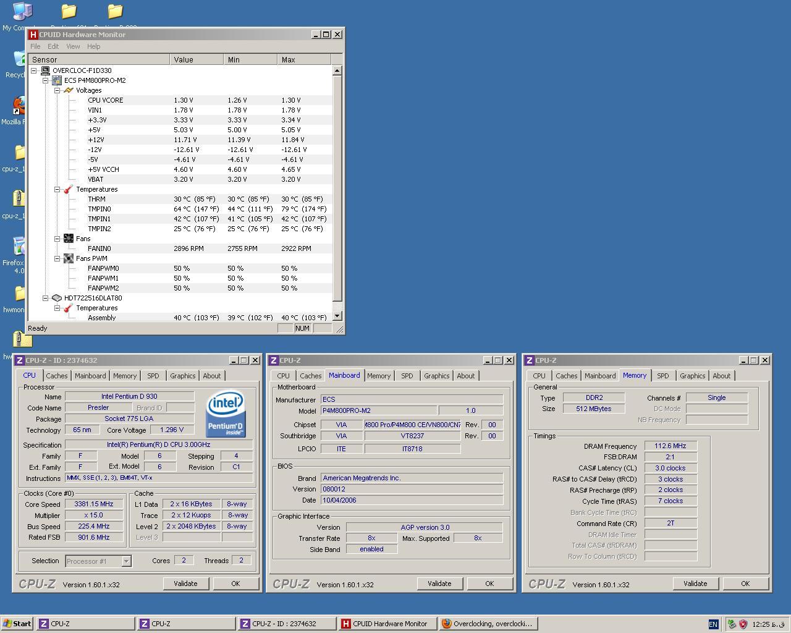Screen dimensions: 791x633
Task: Click Validate in the Memory CPU-Z window
Action: point(695,584)
